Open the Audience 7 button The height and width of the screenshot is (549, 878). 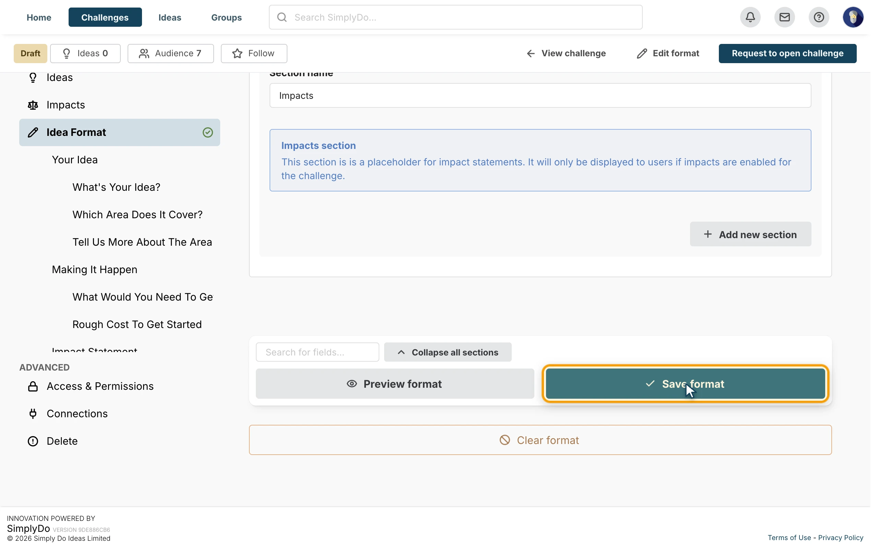click(170, 54)
